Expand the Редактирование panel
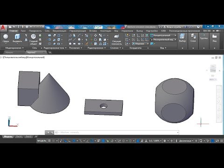This screenshot has width=224, height=168. [x=97, y=48]
